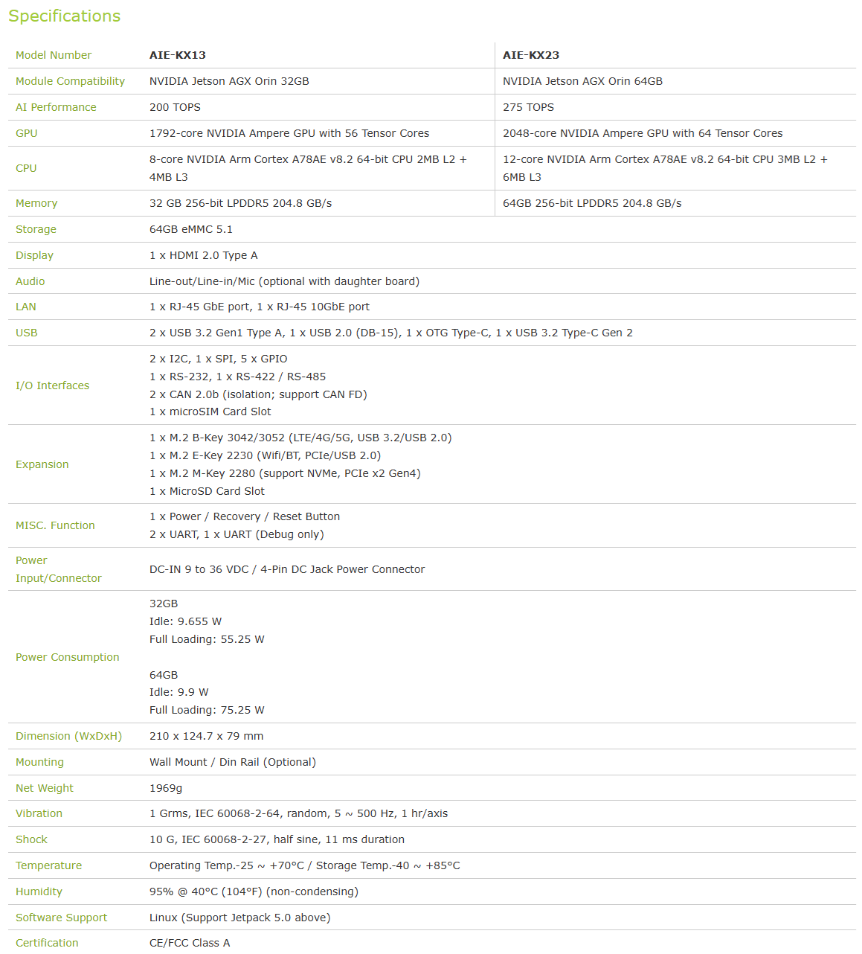Click the Dimension (WxDxH) row label
Viewport: 862px width, 954px height.
pos(68,736)
